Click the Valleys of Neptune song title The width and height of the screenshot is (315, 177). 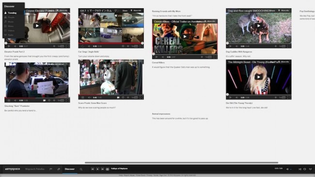pyautogui.click(x=119, y=169)
